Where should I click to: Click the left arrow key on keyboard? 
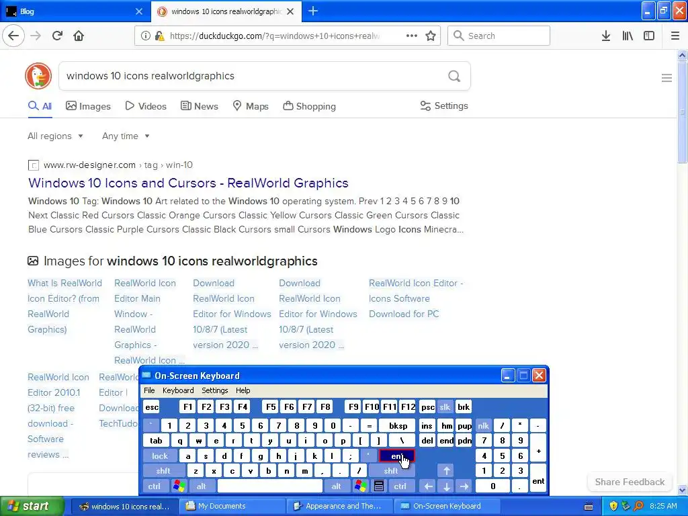(x=428, y=486)
